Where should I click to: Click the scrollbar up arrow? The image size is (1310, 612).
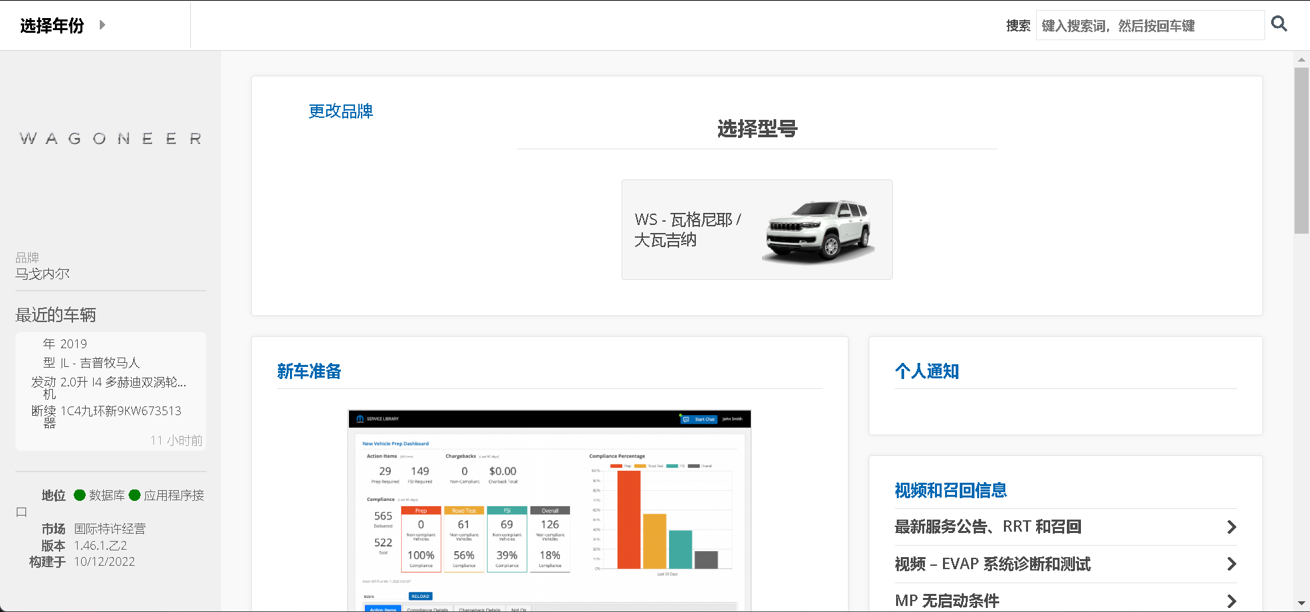(1301, 60)
